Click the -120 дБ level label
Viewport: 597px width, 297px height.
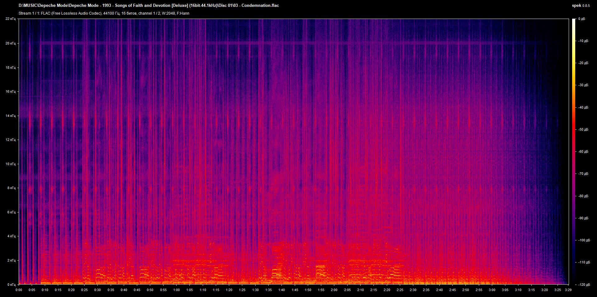click(x=584, y=285)
